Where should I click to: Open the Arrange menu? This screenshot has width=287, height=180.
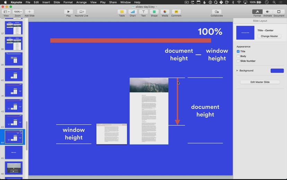click(81, 2)
